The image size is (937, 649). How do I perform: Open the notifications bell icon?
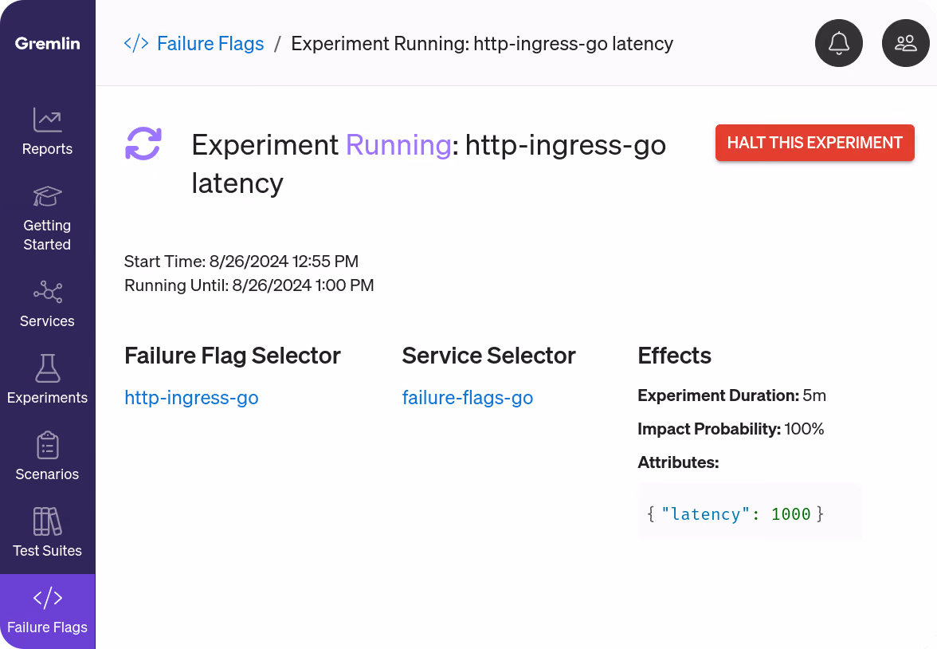coord(838,43)
